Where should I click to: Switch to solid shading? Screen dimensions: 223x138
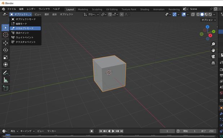click(202, 14)
